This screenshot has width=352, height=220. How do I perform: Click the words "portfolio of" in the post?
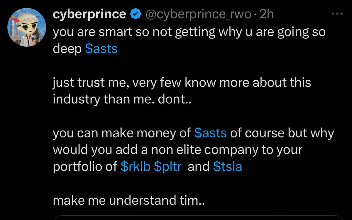click(85, 167)
